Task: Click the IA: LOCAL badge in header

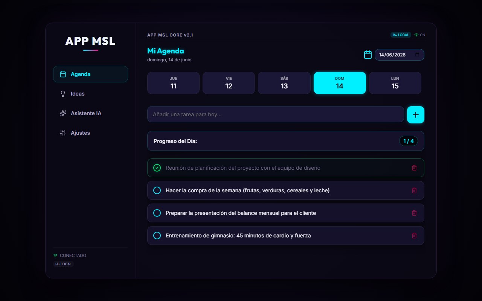Action: [x=401, y=35]
